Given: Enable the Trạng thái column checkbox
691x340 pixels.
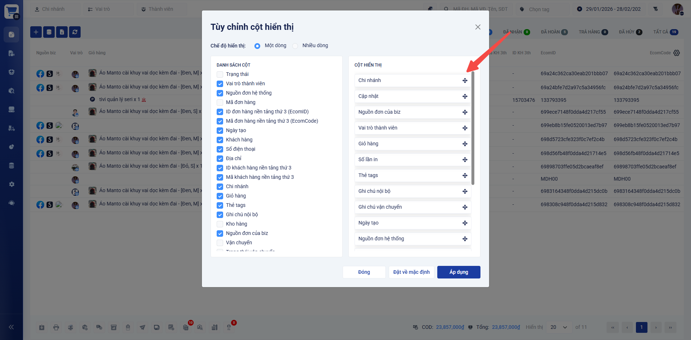Looking at the screenshot, I should (220, 74).
